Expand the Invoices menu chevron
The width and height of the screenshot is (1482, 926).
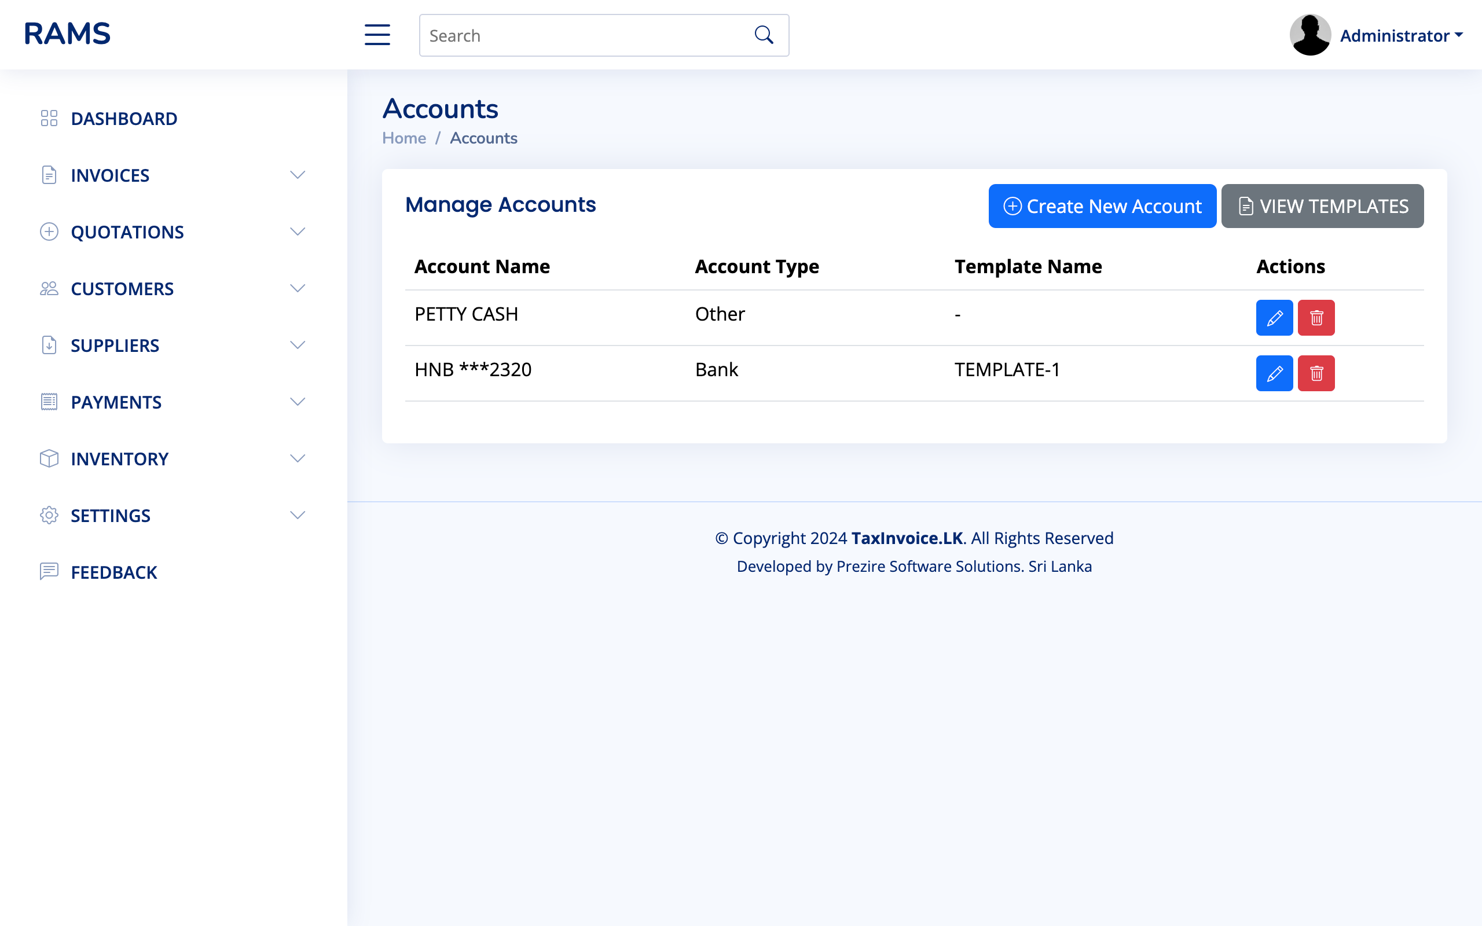pos(298,175)
